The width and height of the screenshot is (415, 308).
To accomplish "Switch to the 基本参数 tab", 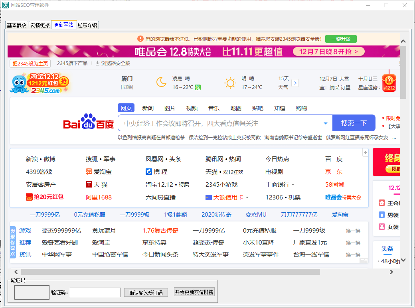I will 17,25.
